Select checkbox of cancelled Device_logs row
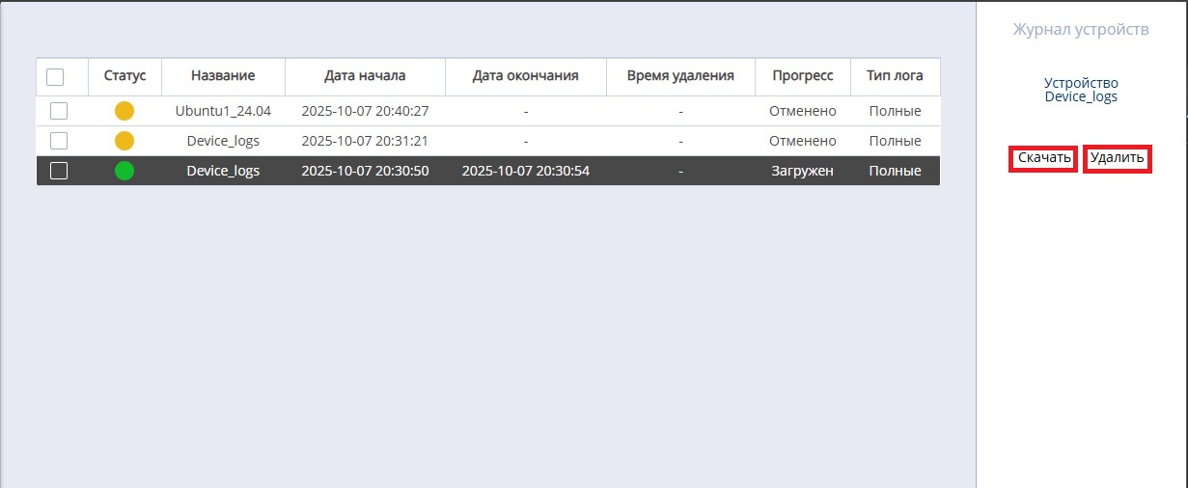1188x488 pixels. 59,141
